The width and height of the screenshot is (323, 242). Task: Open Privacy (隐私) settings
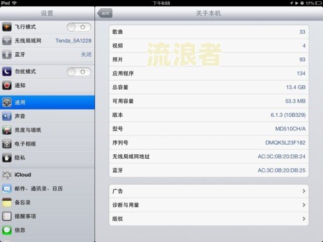click(47, 157)
